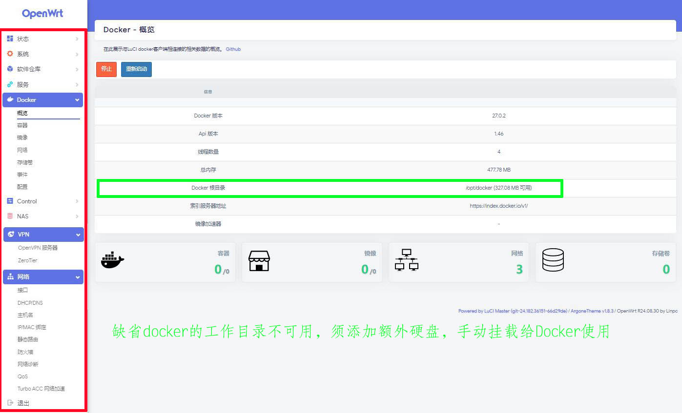Select the Api version value 1.46
682x413 pixels.
pos(499,134)
